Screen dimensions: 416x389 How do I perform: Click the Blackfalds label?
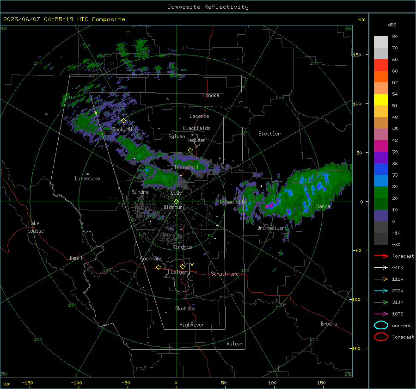196,128
